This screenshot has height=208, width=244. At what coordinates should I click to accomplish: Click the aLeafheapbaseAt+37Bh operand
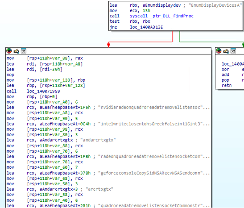65,173
